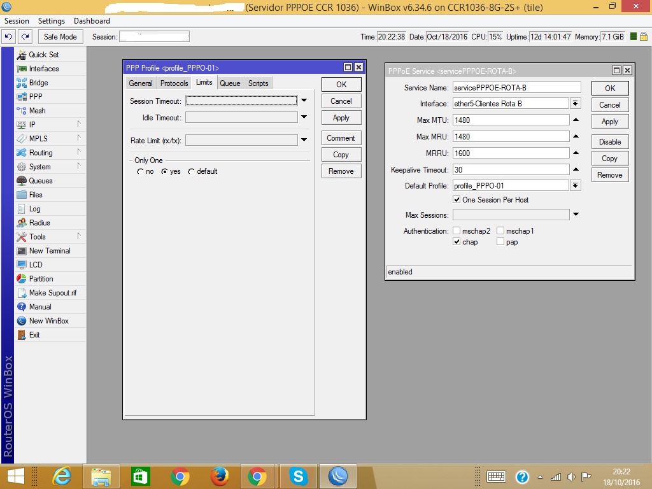Click the redo arrow icon in toolbar
Viewport: 652px width, 489px height.
25,37
